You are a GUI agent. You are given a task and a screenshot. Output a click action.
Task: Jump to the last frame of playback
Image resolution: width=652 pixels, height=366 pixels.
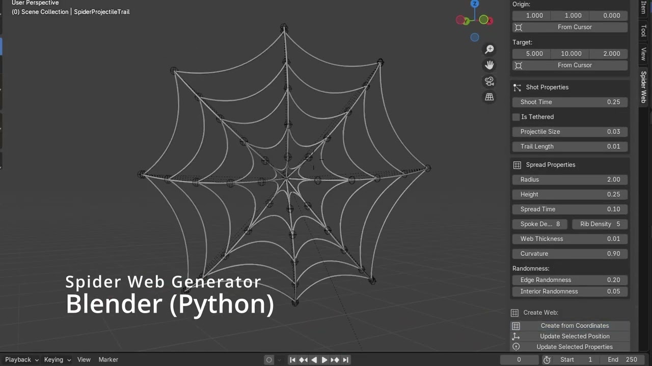pyautogui.click(x=346, y=360)
